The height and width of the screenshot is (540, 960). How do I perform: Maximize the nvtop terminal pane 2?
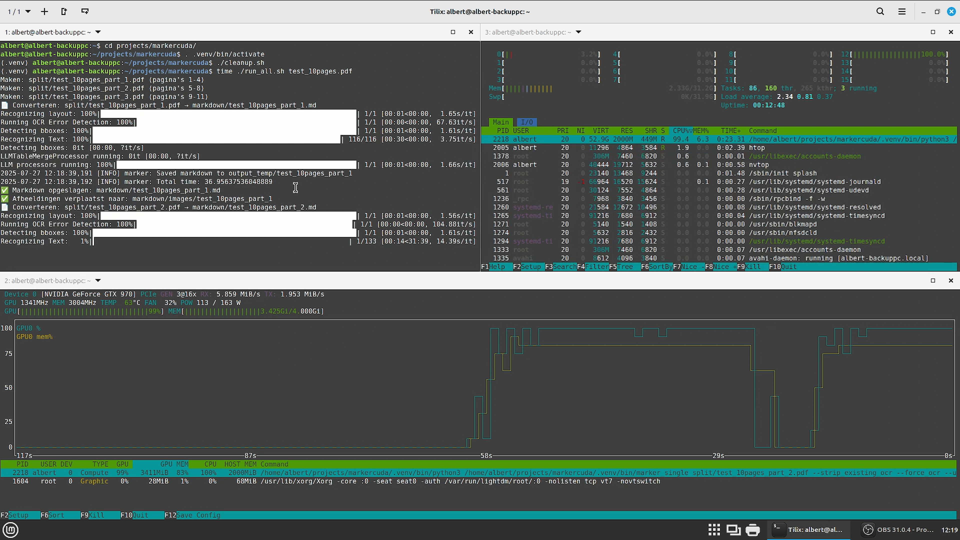point(933,280)
